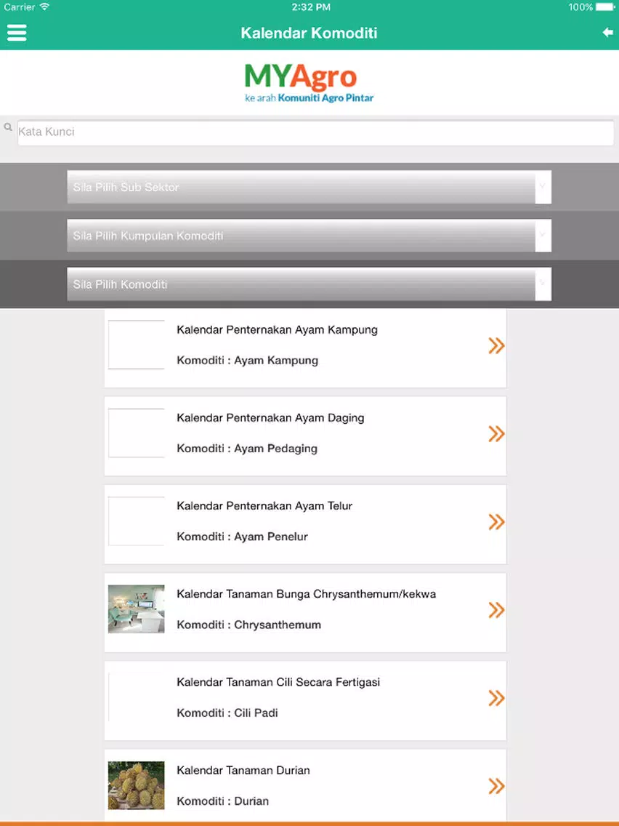Click 'Komoditi : Durian' text
Image resolution: width=619 pixels, height=826 pixels.
222,801
